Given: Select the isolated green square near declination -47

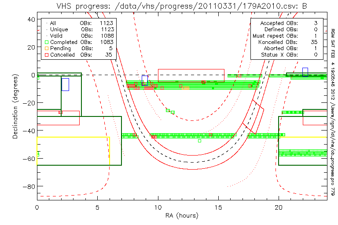Looking at the screenshot, I should coord(199,141).
